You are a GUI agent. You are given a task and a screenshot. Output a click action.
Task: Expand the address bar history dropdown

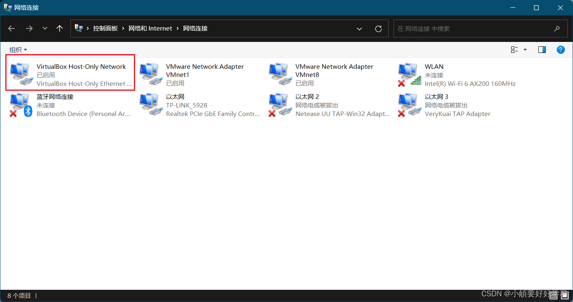tap(359, 28)
